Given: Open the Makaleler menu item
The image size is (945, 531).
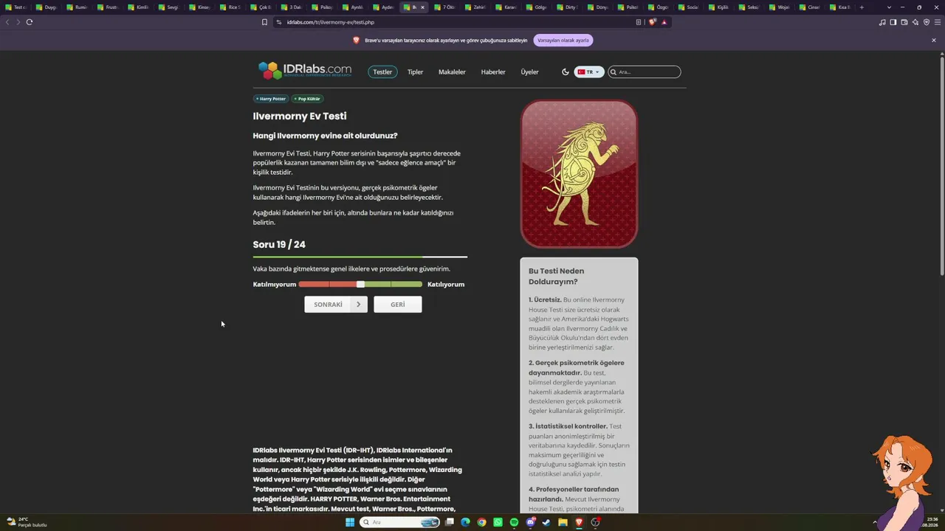Looking at the screenshot, I should click(x=452, y=72).
